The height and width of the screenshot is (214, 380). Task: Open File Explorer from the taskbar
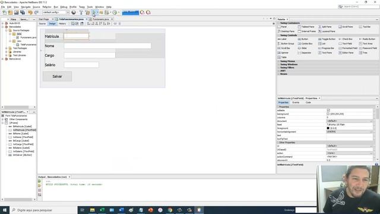click(x=93, y=210)
